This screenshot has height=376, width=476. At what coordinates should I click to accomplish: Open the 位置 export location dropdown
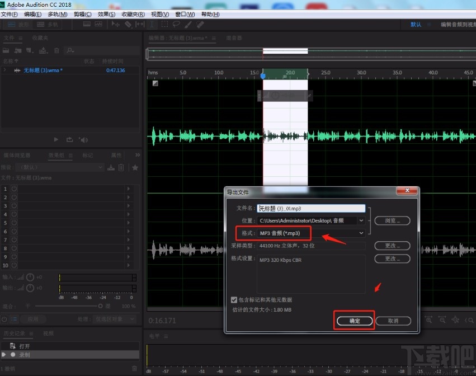point(361,220)
